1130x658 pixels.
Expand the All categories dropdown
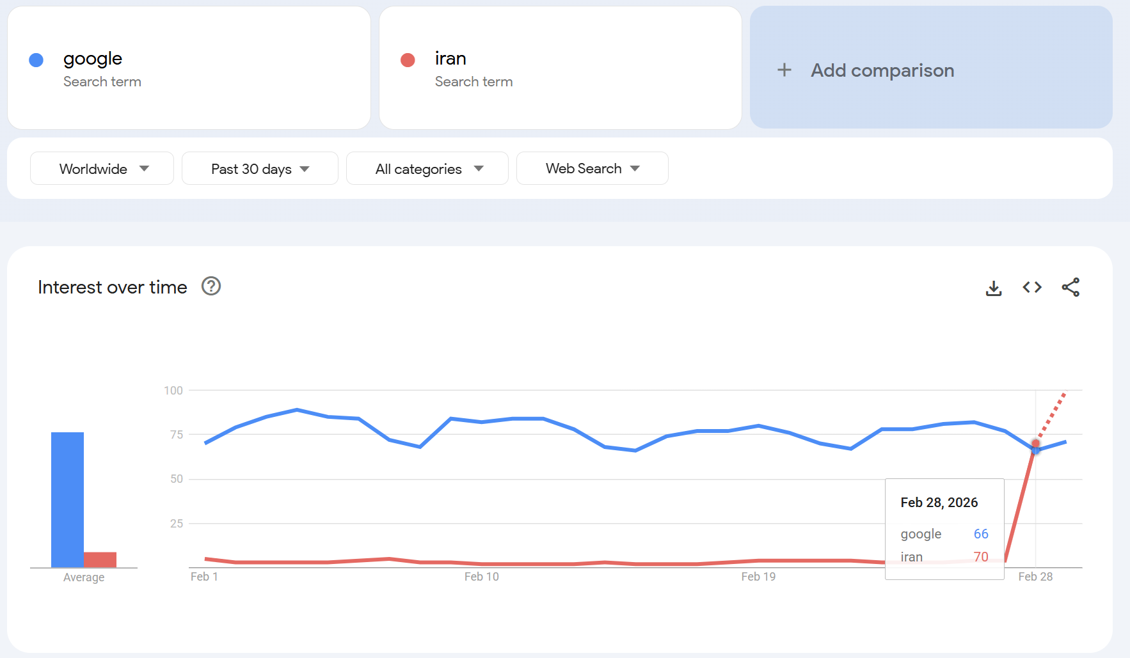point(427,169)
